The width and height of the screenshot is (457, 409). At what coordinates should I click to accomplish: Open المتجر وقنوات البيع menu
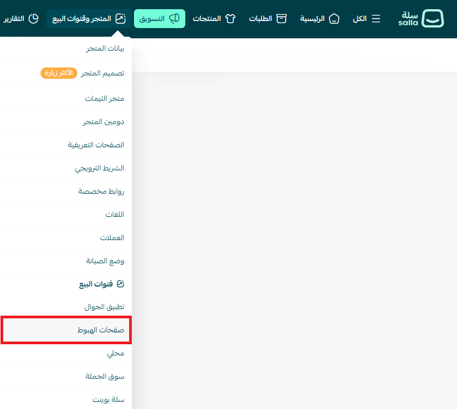click(89, 19)
